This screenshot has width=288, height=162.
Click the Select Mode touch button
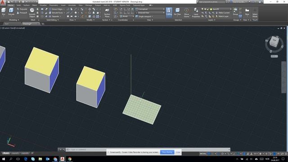(255, 13)
